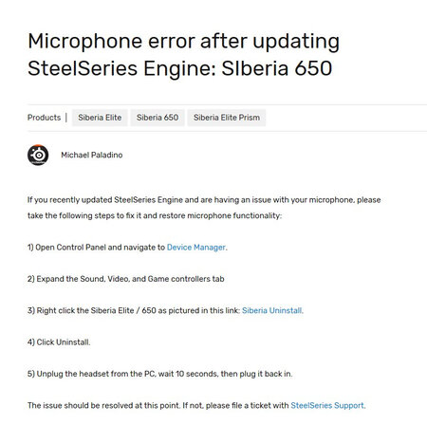This screenshot has width=427, height=424.
Task: Click the Products label
Action: 44,118
